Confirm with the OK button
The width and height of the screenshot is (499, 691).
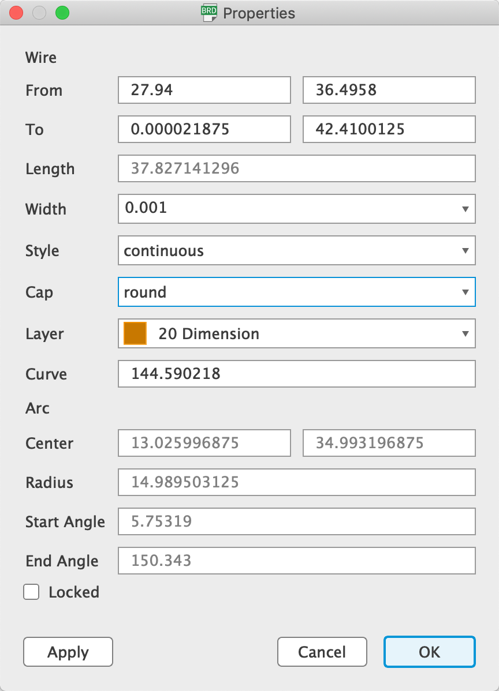pyautogui.click(x=429, y=652)
